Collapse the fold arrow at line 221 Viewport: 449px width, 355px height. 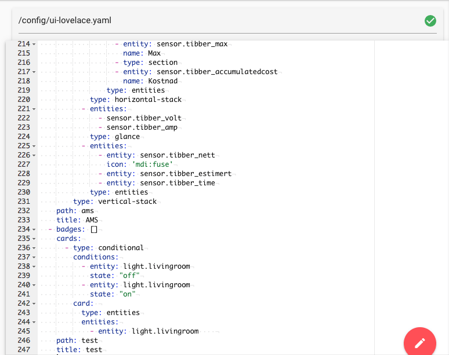[x=34, y=109]
